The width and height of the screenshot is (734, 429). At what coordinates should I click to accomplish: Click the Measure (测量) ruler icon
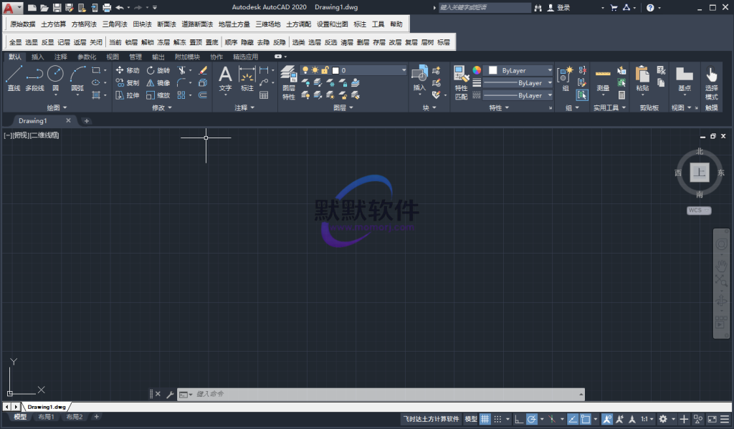603,77
